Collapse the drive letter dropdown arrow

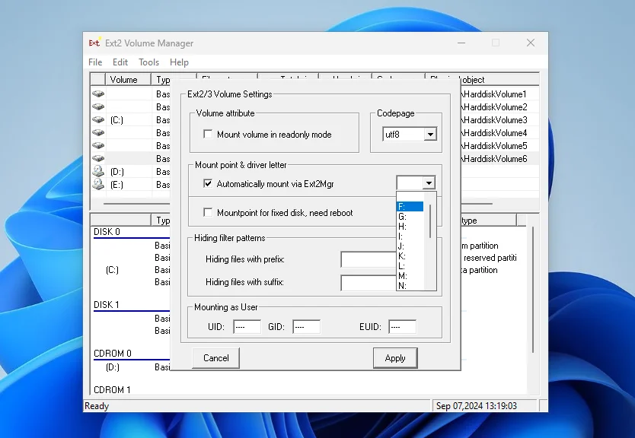pyautogui.click(x=429, y=183)
